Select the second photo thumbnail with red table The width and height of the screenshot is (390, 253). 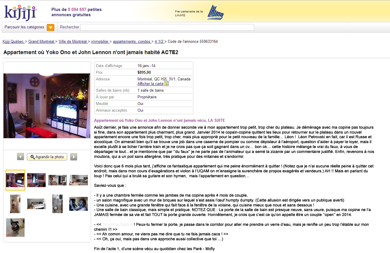pos(36,180)
